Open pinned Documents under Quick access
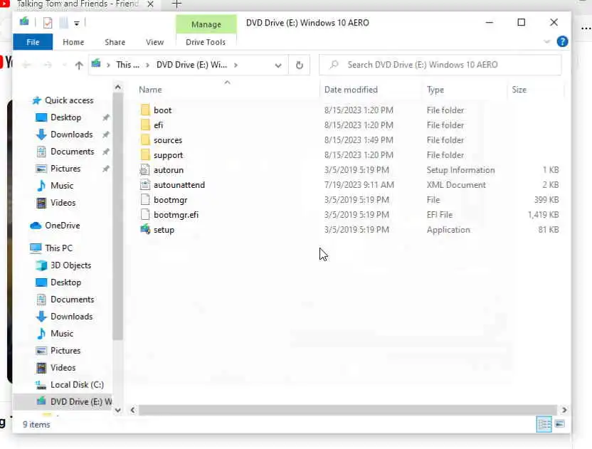Image resolution: width=592 pixels, height=449 pixels. tap(72, 152)
